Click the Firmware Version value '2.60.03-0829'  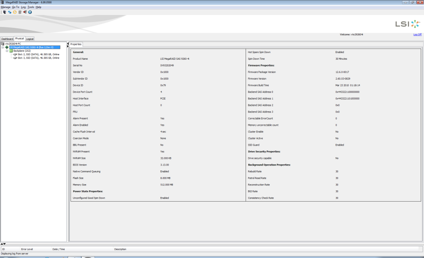[x=343, y=79]
